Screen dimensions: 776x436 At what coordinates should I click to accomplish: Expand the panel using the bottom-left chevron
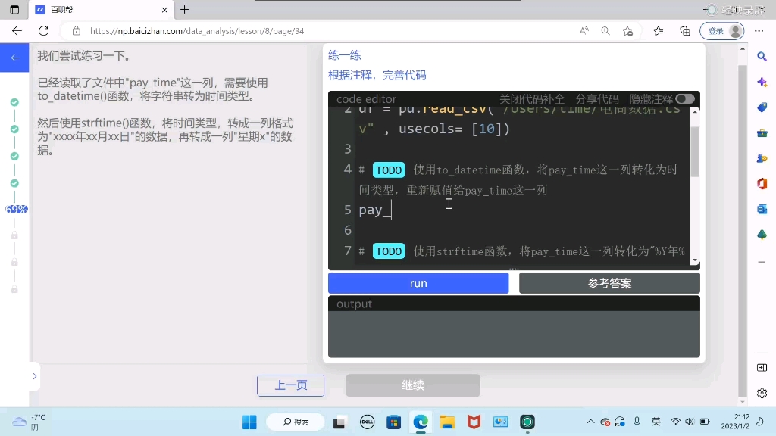pos(35,375)
